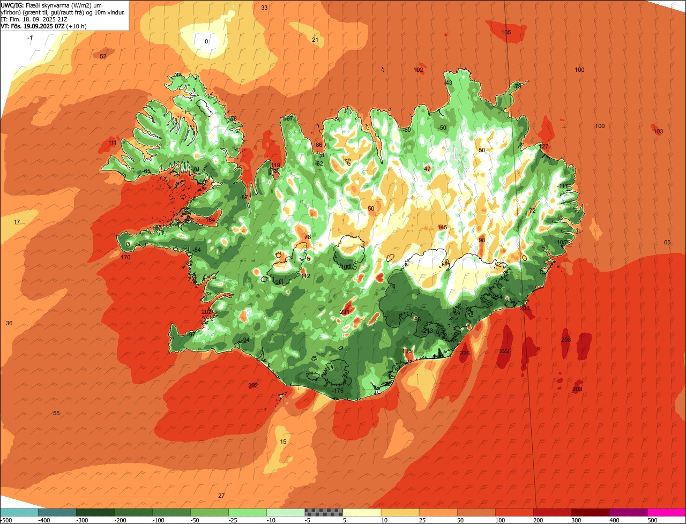Click the map value '111' off the Westfjords

click(x=113, y=143)
